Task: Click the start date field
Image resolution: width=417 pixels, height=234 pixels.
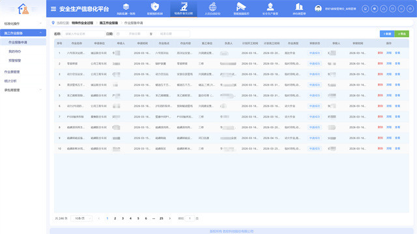Action: pyautogui.click(x=135, y=34)
